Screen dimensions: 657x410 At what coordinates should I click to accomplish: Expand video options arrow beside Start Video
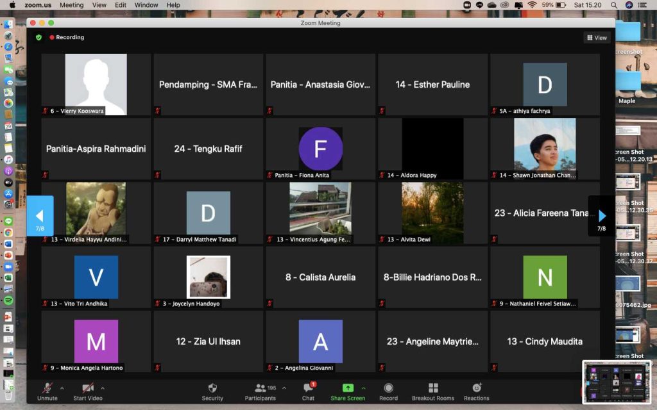[x=103, y=388]
